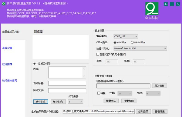Screen dimensions: 182x117
Task: Click the 预览图 preview area
Action: pyautogui.click(x=61, y=47)
